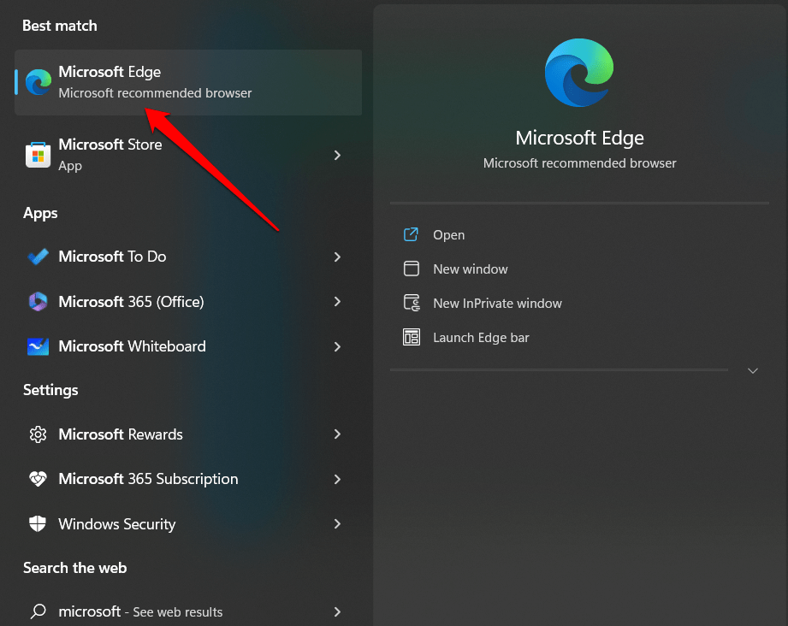Viewport: 788px width, 626px height.
Task: Open the Microsoft 365 (Office) result
Action: (x=188, y=301)
